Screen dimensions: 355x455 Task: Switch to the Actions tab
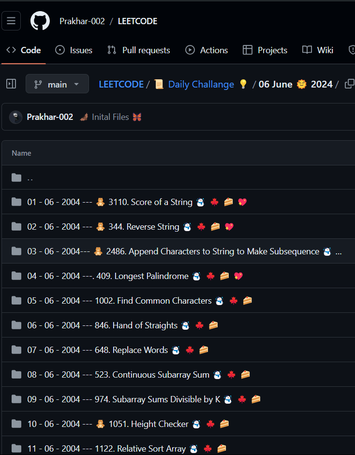click(207, 50)
